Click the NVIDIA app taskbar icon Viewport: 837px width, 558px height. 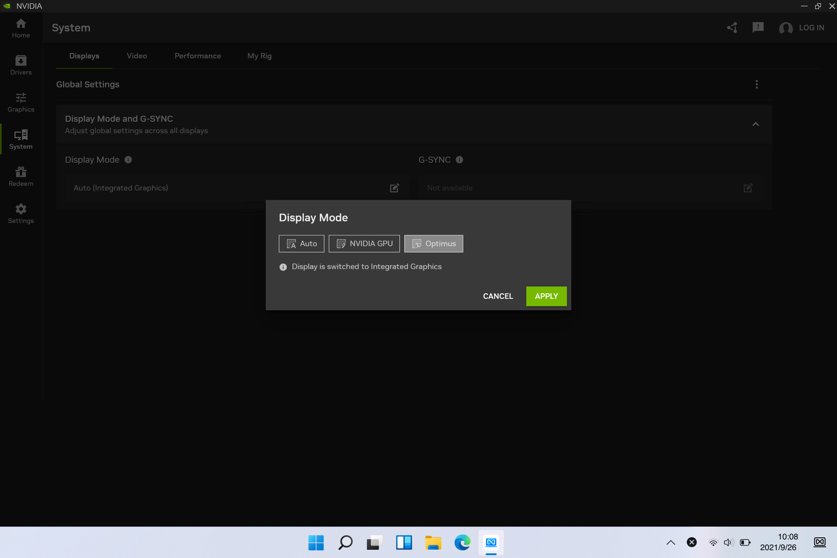491,543
